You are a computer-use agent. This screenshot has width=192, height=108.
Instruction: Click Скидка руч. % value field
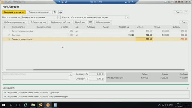95,74
